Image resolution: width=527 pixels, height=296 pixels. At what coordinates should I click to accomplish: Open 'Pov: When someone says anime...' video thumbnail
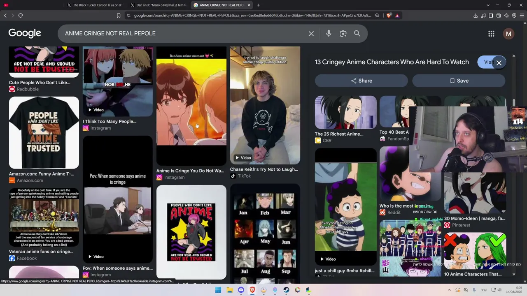118,199
